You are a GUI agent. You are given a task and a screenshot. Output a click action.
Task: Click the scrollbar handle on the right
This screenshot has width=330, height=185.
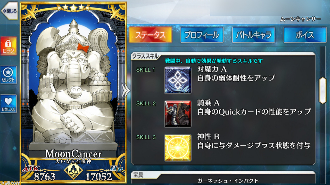(x=323, y=90)
